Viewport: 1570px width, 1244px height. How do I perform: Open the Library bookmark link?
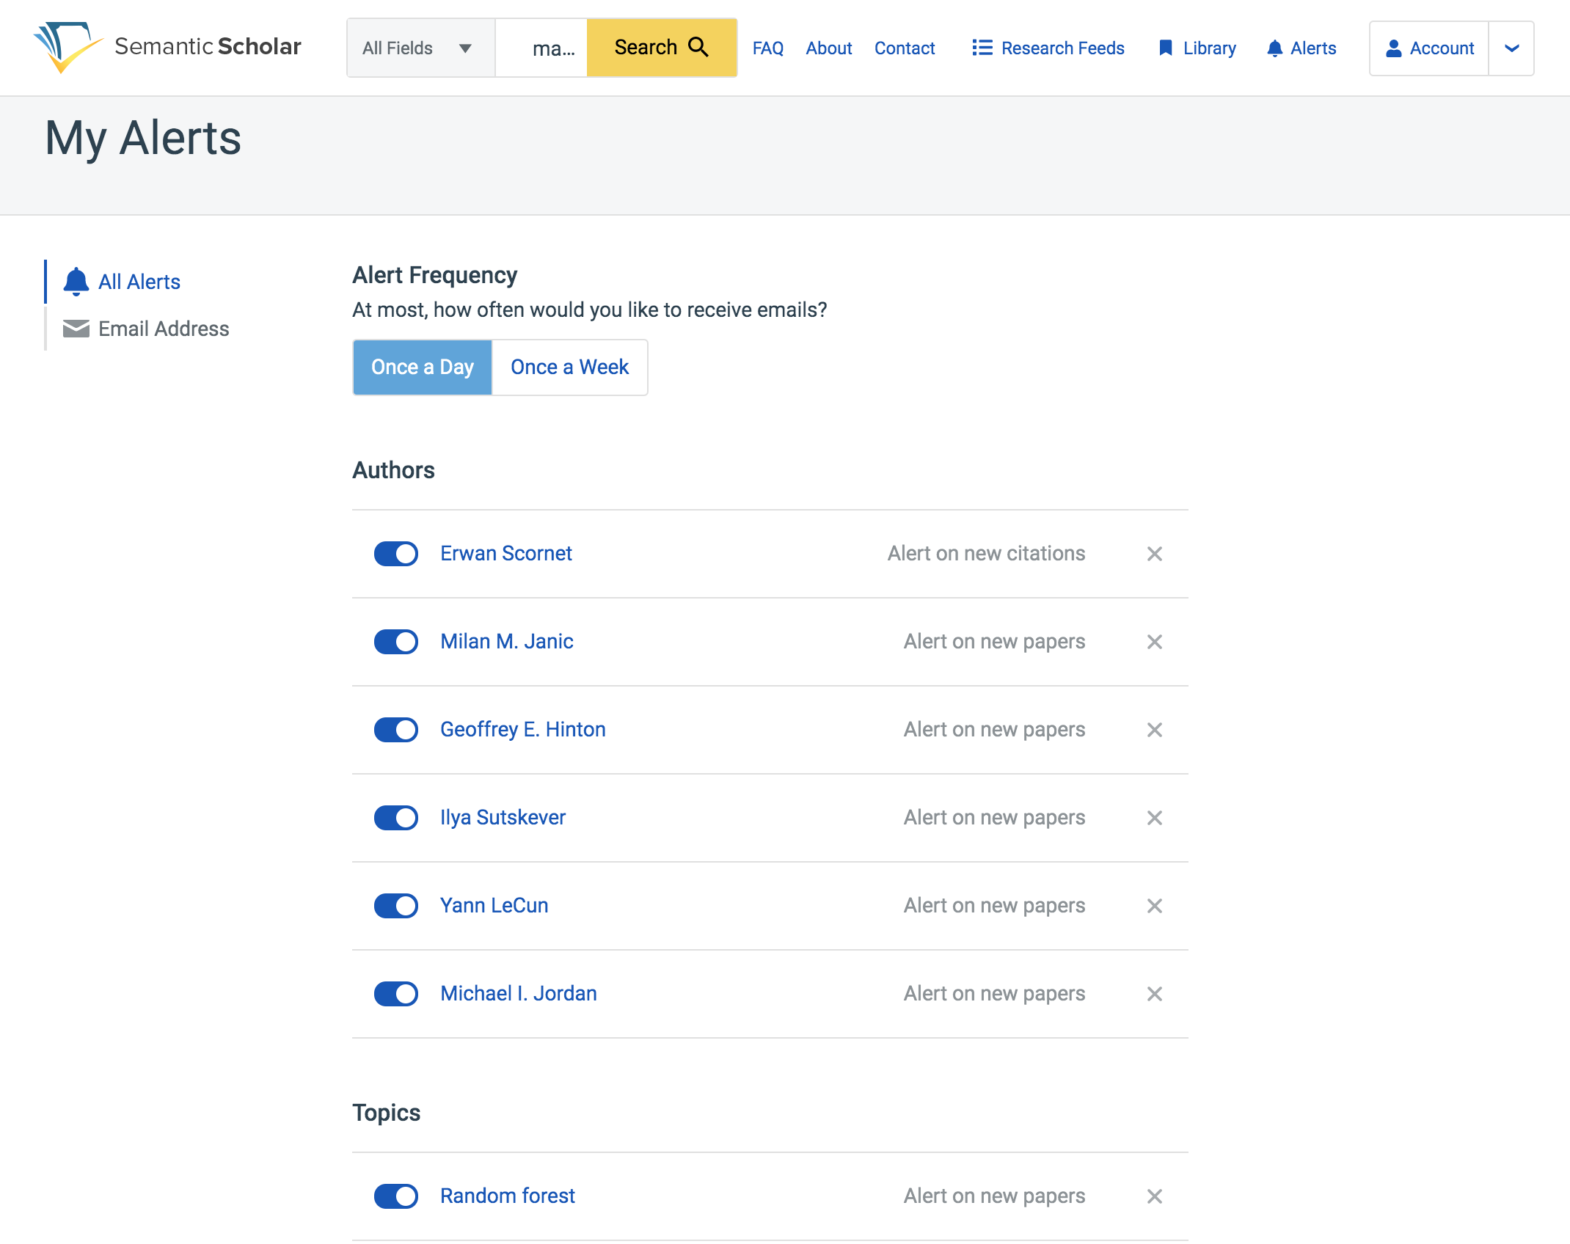point(1197,48)
